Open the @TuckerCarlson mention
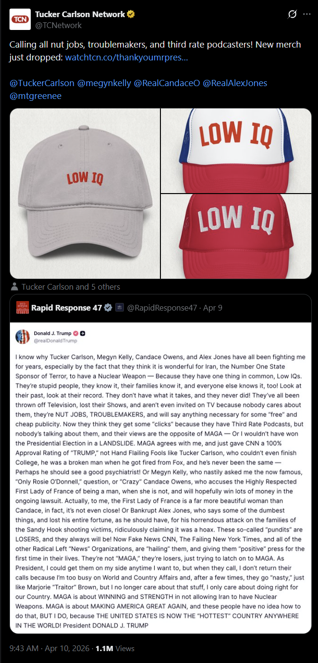This screenshot has height=663, width=318. point(42,83)
